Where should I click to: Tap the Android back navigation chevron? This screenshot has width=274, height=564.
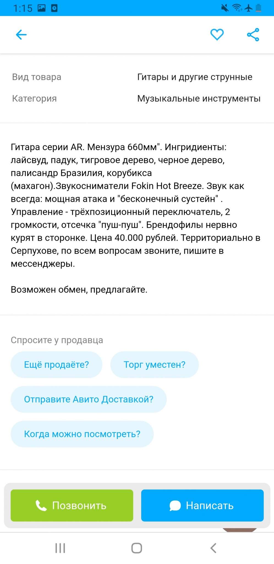(213, 548)
